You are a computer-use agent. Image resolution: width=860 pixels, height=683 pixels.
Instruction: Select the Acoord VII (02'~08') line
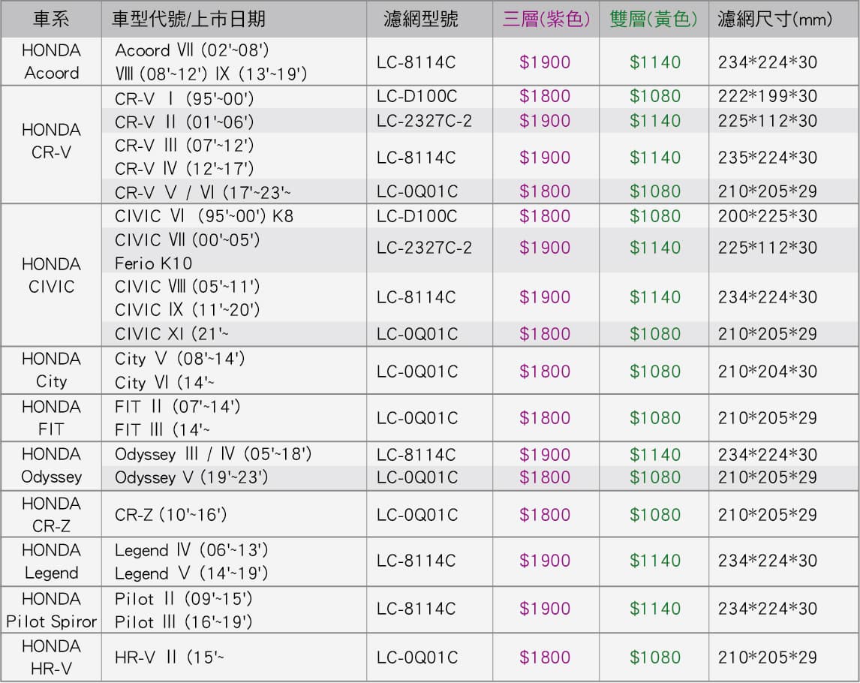(x=192, y=50)
